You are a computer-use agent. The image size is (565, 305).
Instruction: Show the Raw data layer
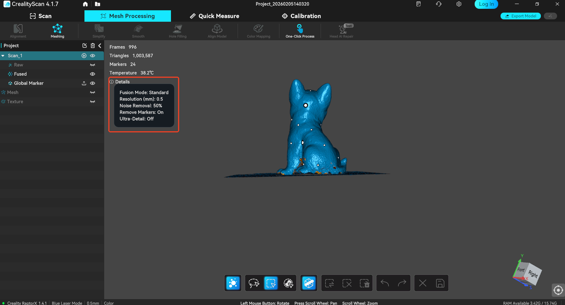pyautogui.click(x=93, y=65)
